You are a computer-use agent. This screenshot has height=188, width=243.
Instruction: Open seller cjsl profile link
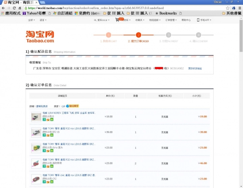pyautogui.click(x=63, y=106)
